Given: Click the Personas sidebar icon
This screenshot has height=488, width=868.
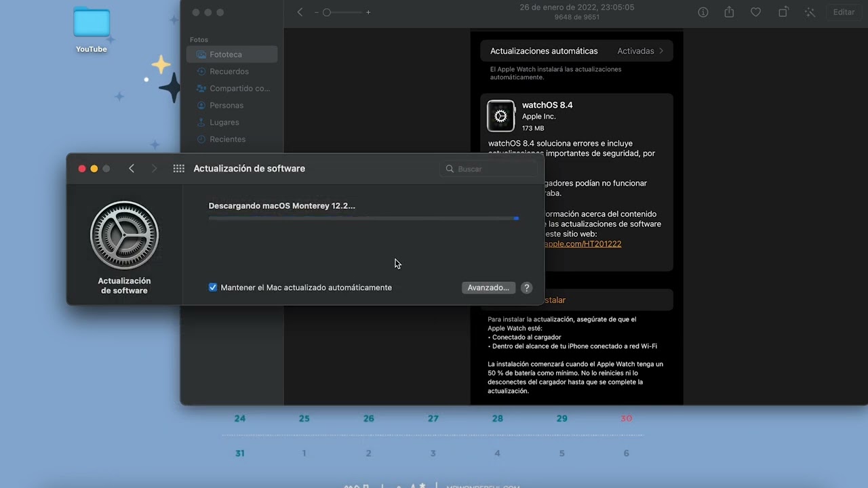Looking at the screenshot, I should [x=201, y=105].
